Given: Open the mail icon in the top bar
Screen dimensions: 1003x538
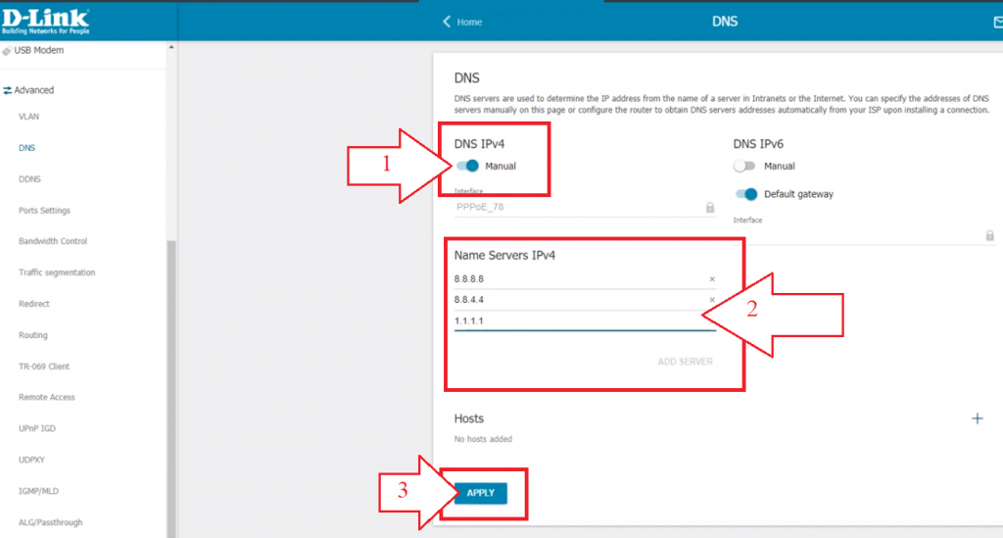Looking at the screenshot, I should [998, 23].
